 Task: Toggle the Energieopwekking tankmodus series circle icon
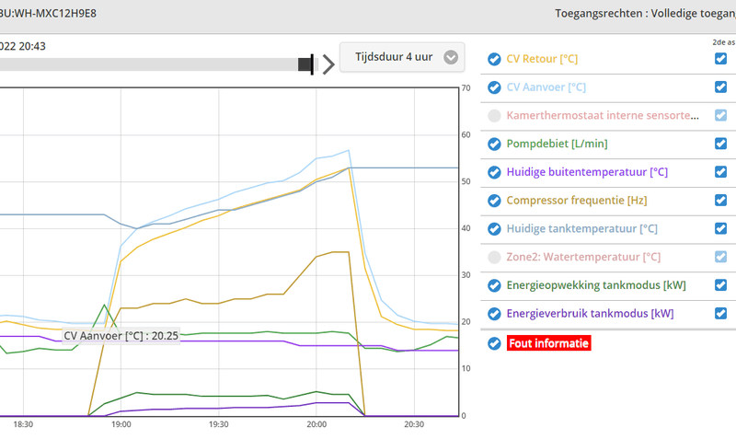coord(494,285)
